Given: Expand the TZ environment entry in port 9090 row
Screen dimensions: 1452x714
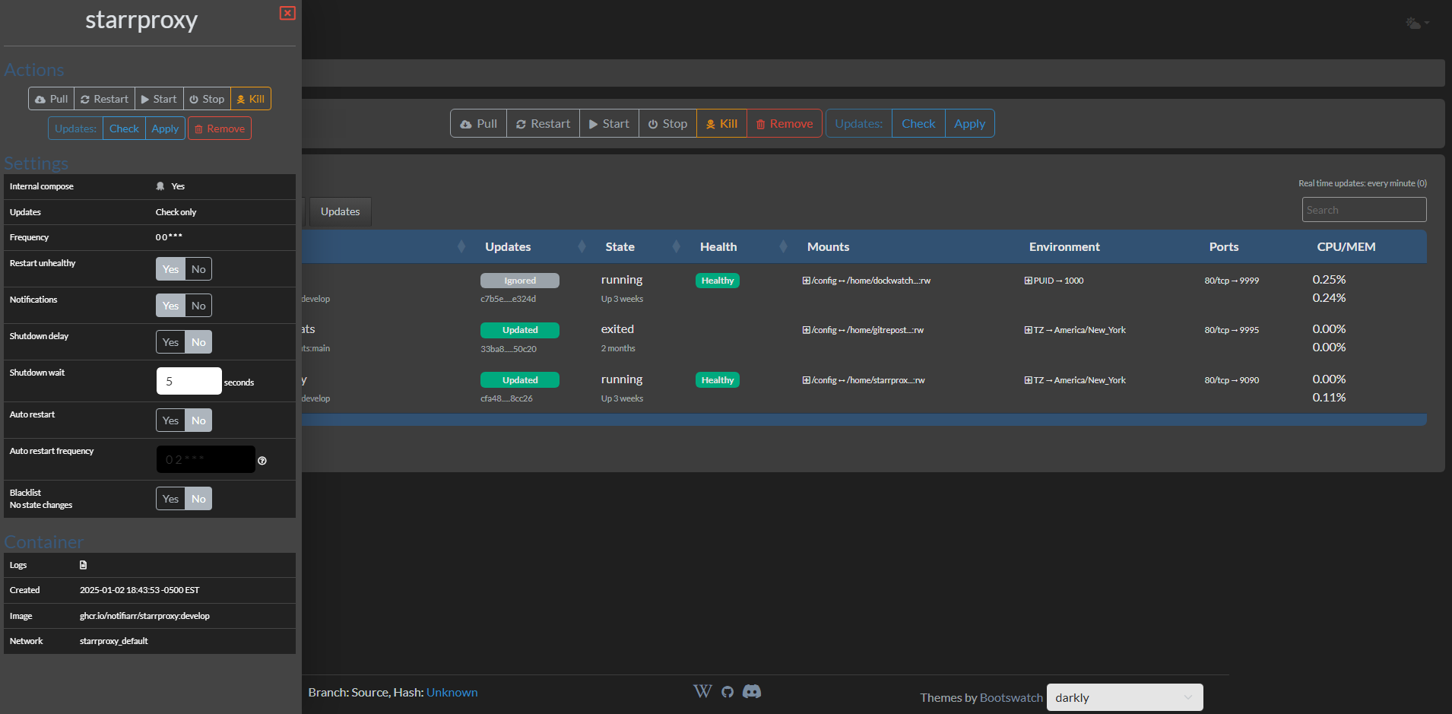Looking at the screenshot, I should coord(1028,380).
